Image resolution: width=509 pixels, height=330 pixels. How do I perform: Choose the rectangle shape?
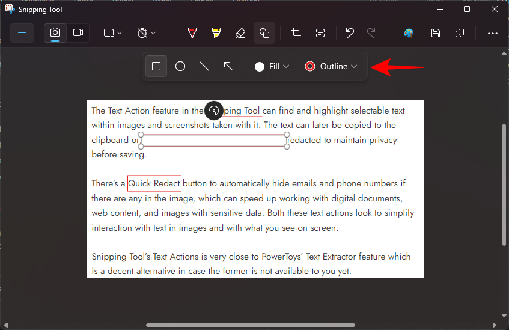click(156, 66)
